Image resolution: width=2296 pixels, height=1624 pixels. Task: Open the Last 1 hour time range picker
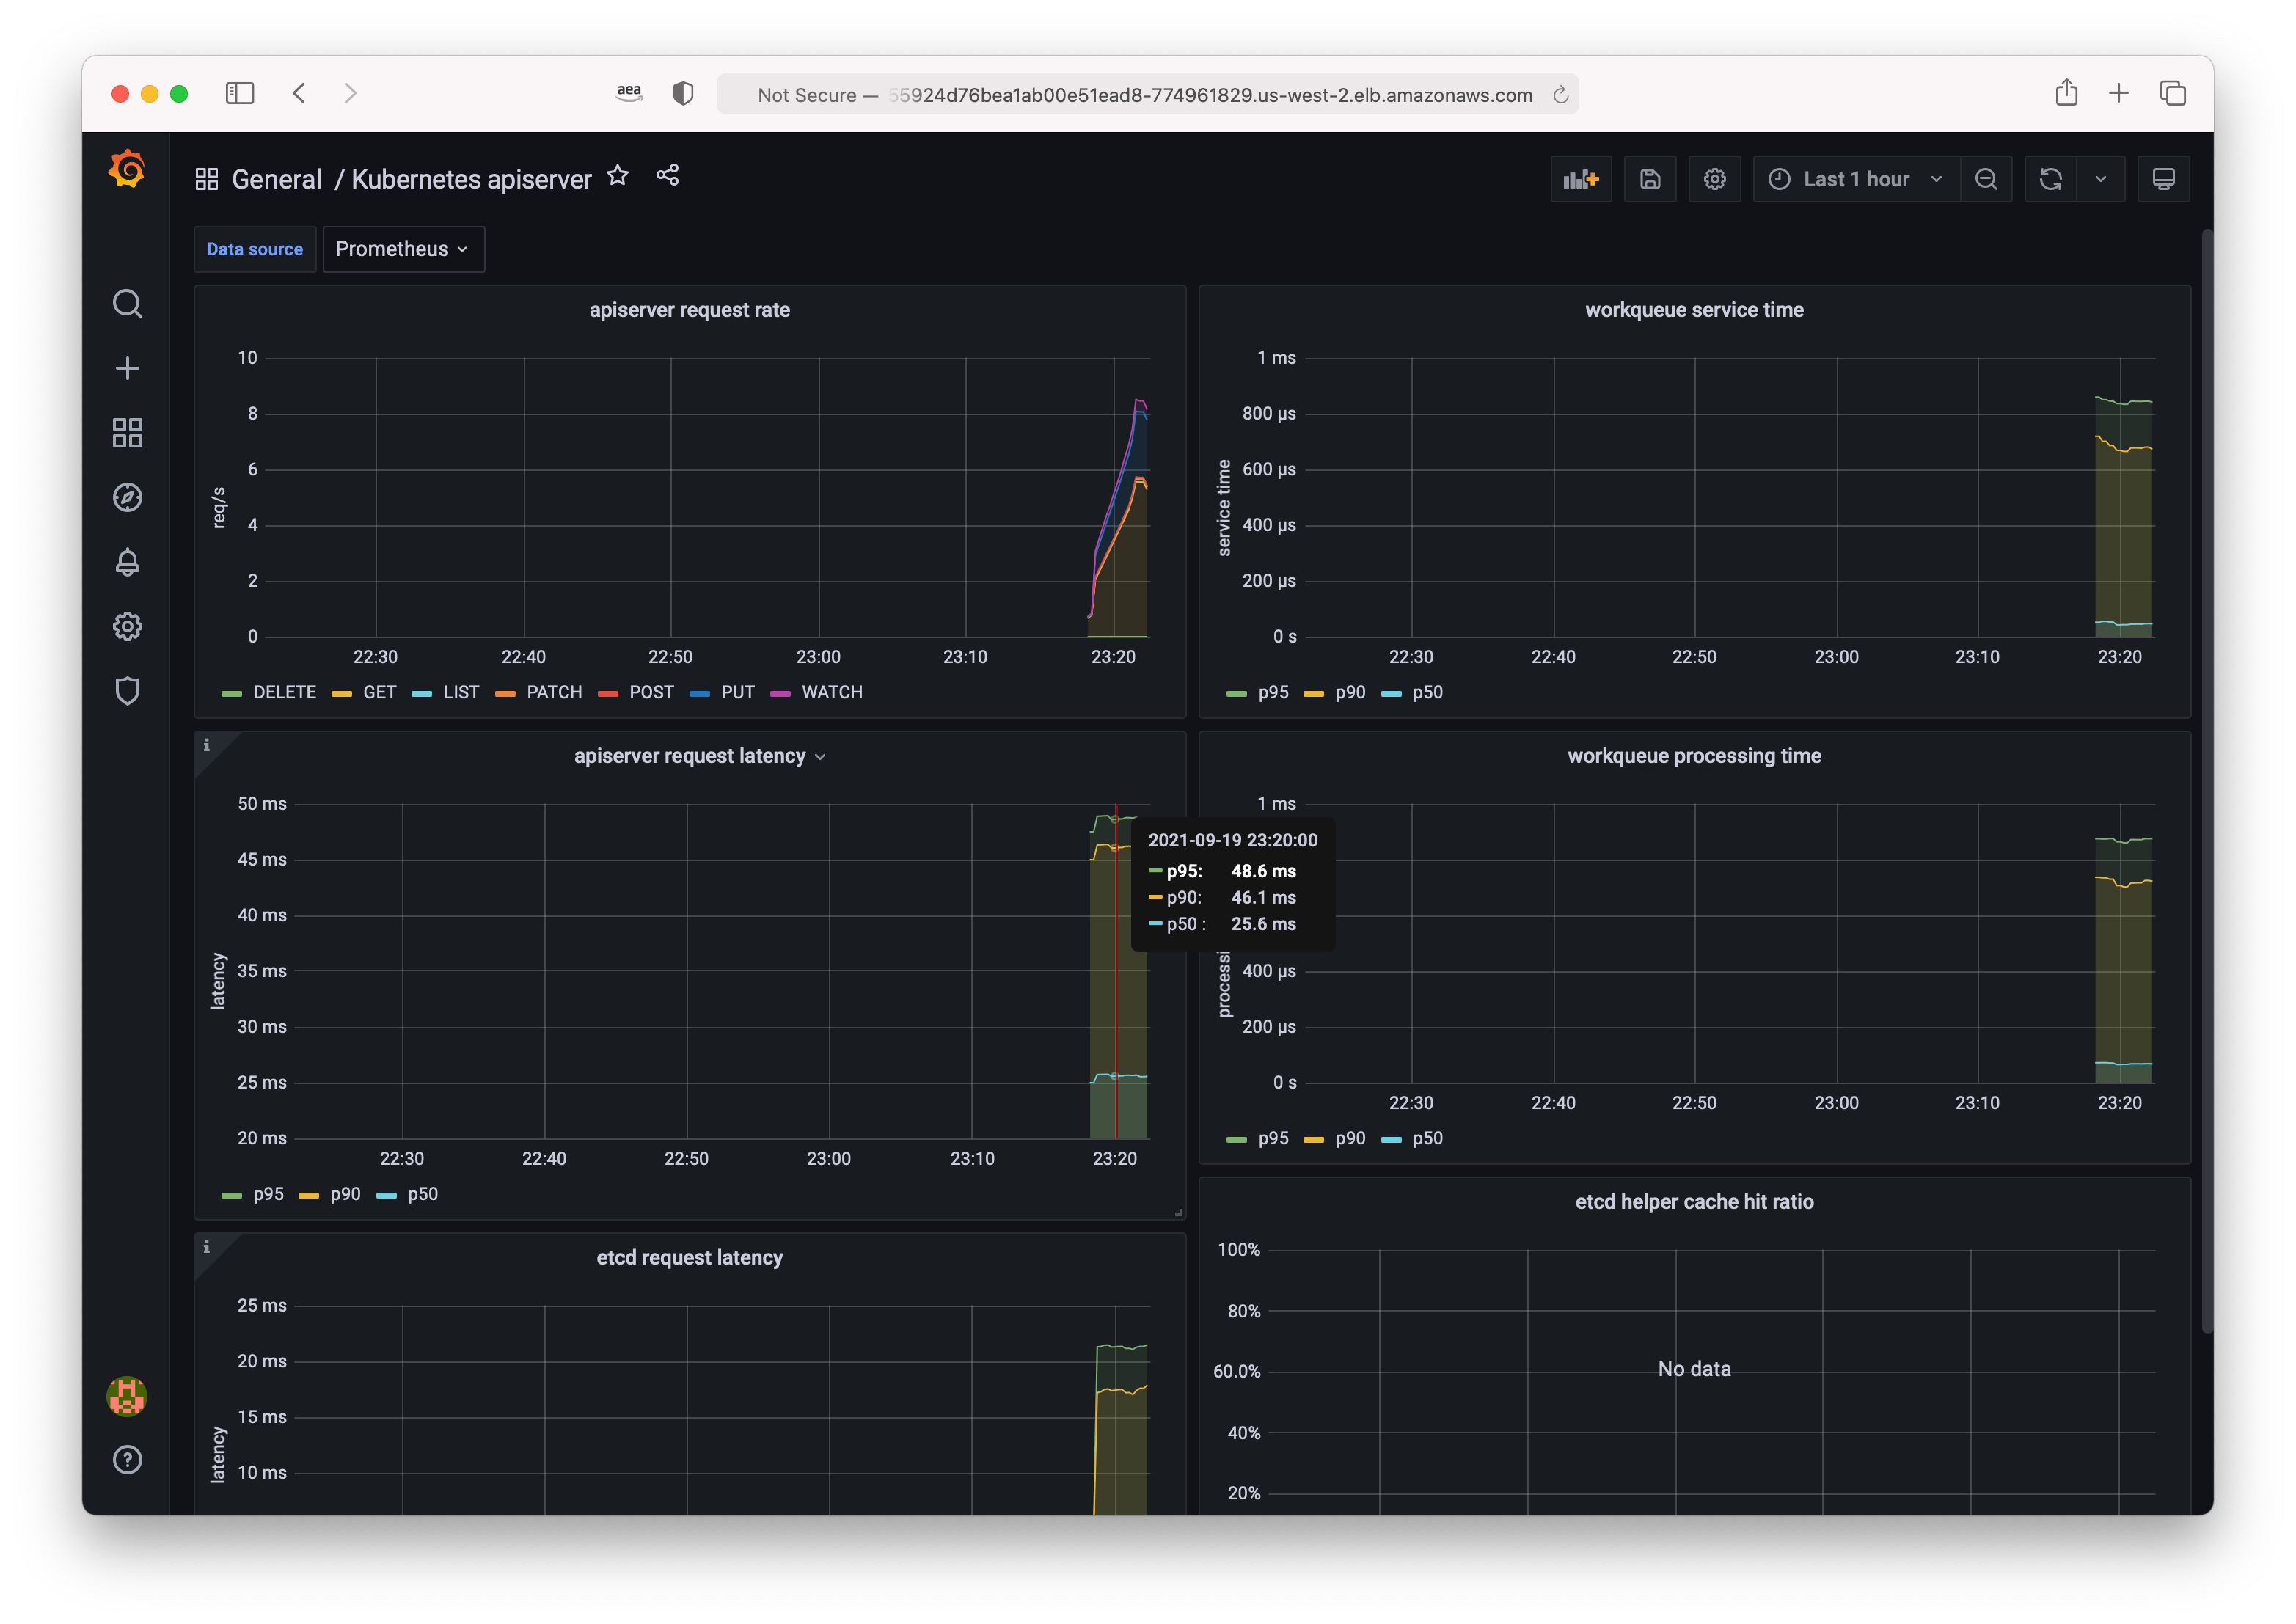coord(1855,178)
